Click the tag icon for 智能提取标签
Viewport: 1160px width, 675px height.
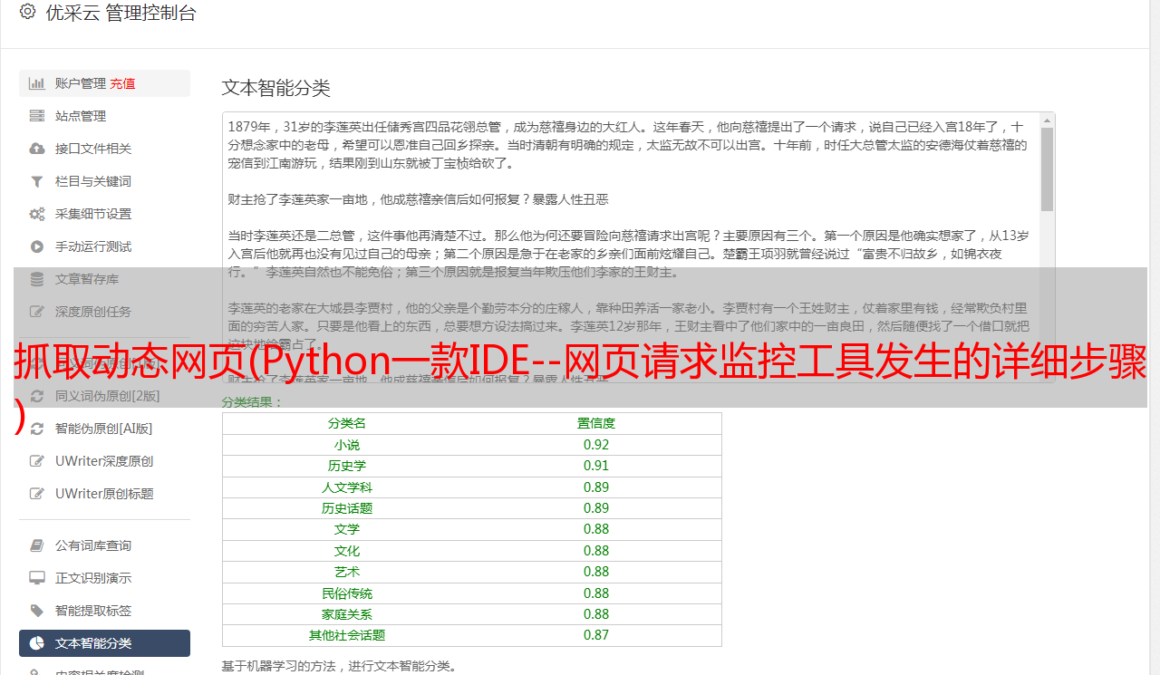[36, 611]
